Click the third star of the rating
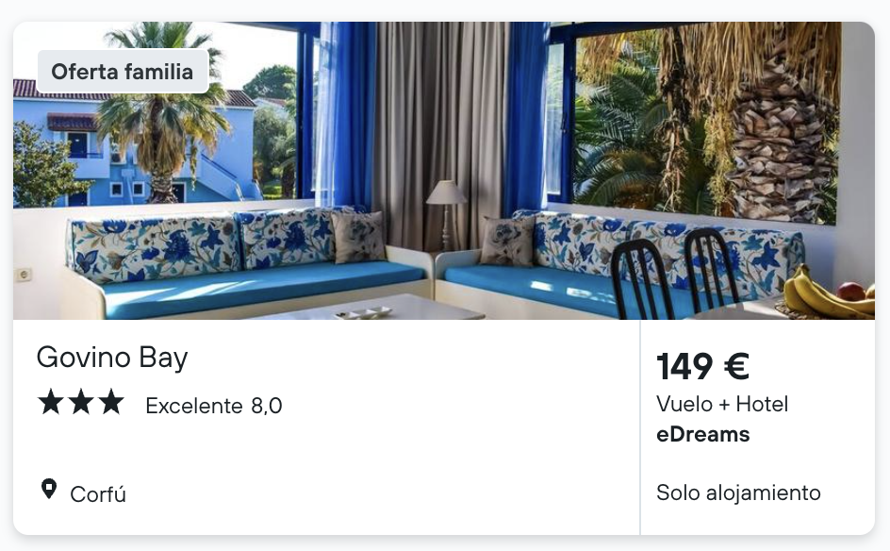 click(111, 403)
